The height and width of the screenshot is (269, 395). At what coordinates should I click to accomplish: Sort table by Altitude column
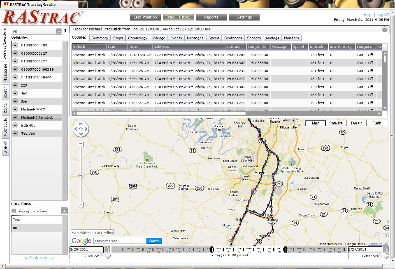(x=318, y=47)
